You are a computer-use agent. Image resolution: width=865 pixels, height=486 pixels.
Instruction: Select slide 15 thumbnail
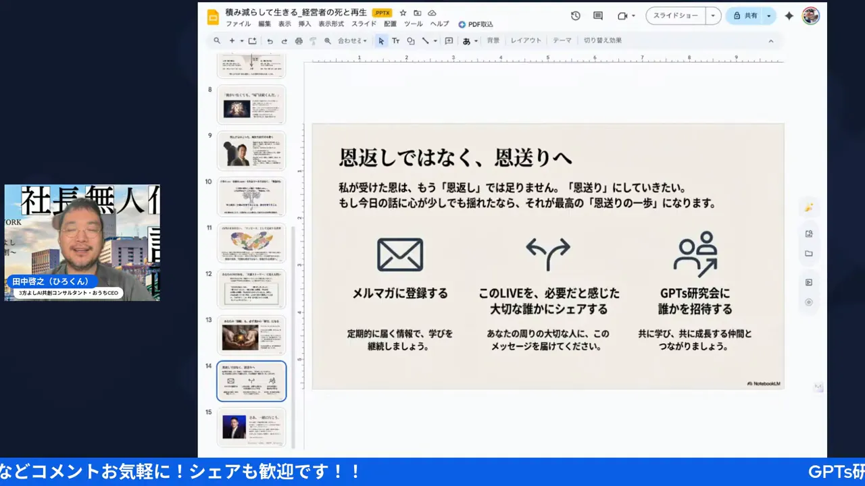(251, 427)
